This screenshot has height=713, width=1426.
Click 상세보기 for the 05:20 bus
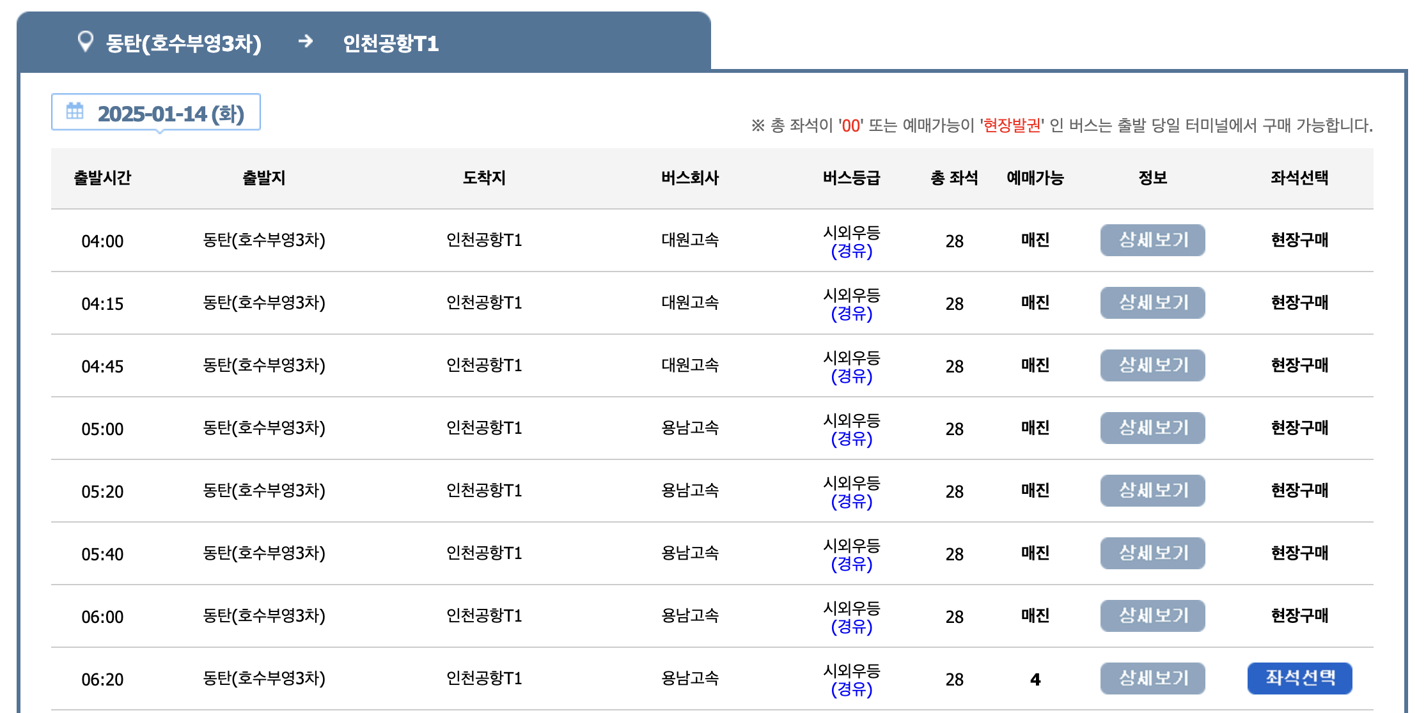click(x=1152, y=491)
